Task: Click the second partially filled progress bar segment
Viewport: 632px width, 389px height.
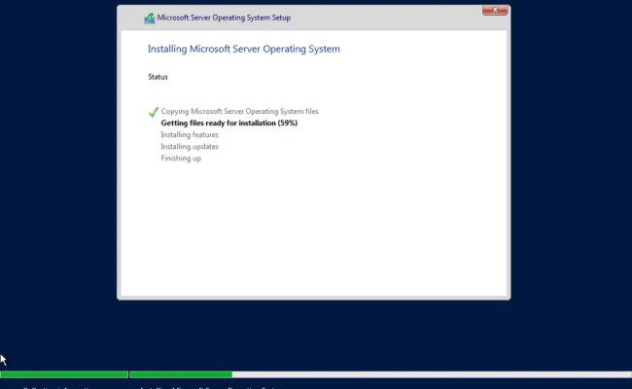Action: click(x=380, y=374)
